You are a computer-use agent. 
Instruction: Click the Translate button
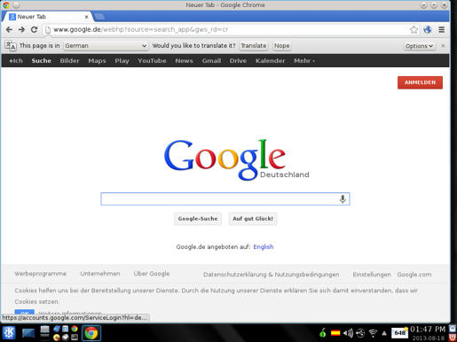(x=254, y=46)
